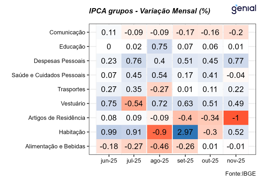Select the -0.54 Vestuário cell
Image resolution: width=264 pixels, height=185 pixels.
134,104
